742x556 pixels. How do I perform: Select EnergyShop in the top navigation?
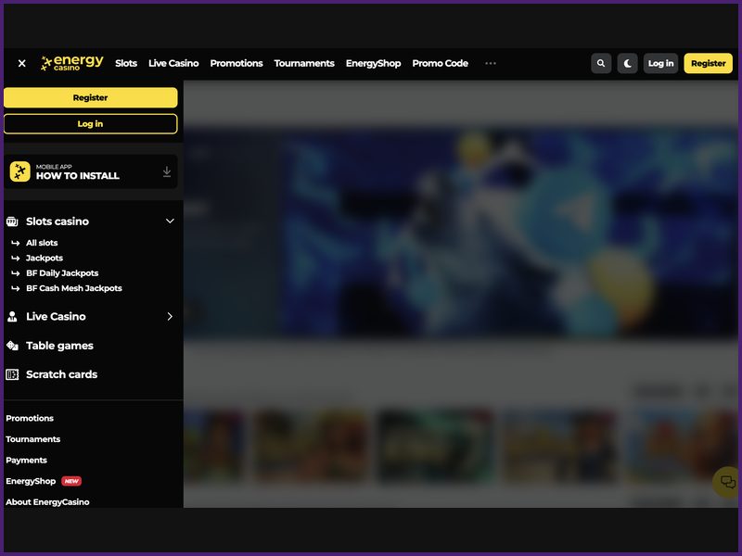[x=373, y=63]
